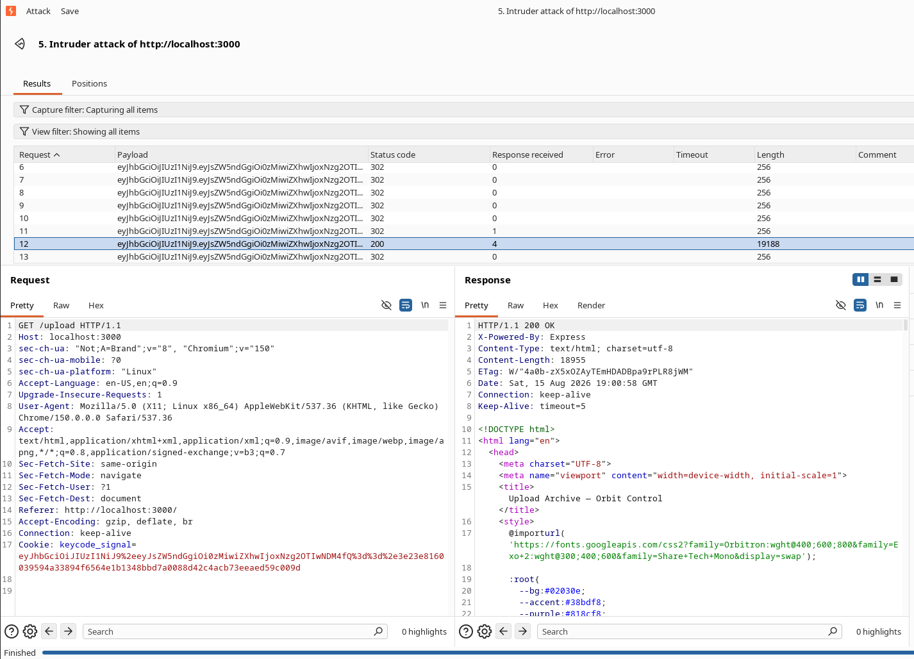The width and height of the screenshot is (914, 659).
Task: Sort by the Timeout column header
Action: click(713, 154)
